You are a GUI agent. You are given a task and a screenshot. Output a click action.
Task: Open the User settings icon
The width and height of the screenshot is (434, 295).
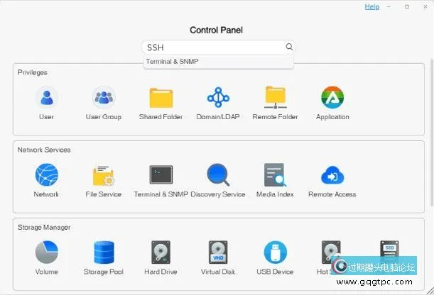[46, 98]
